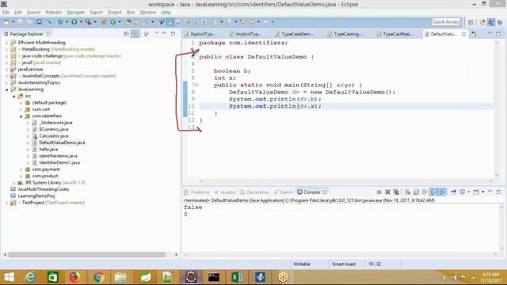Image resolution: width=507 pixels, height=285 pixels.
Task: Open the Navigate menu
Action: 76,13
